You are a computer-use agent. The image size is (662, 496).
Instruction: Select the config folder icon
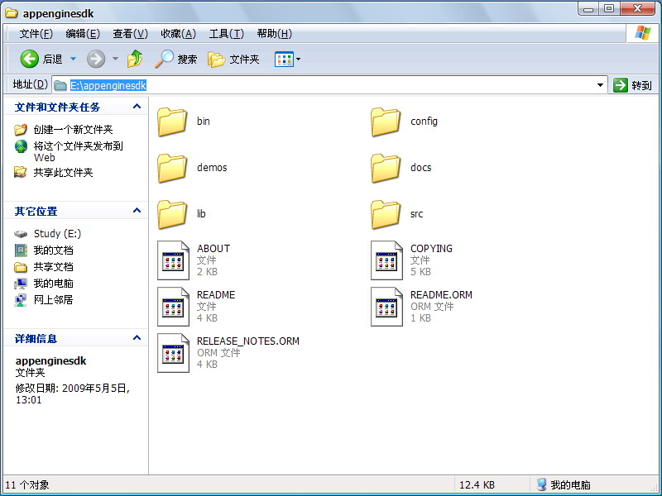[x=386, y=122]
